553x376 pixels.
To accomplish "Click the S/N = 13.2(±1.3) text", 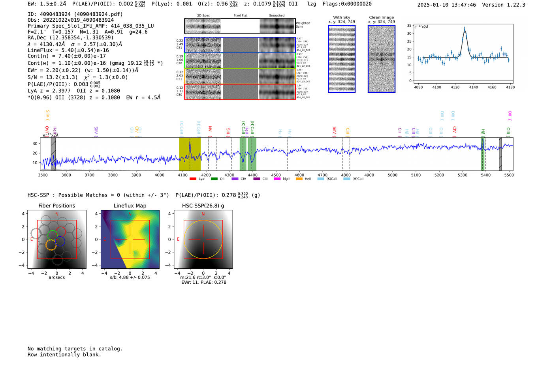I will [x=53, y=77].
